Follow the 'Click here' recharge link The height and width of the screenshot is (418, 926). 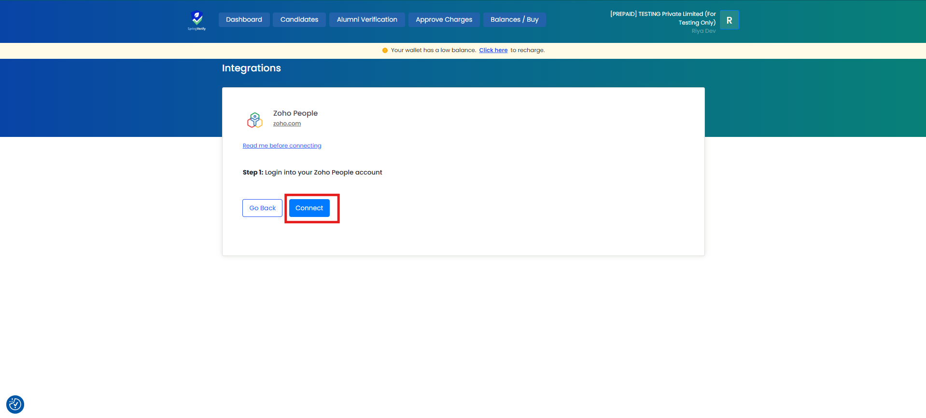(x=493, y=50)
